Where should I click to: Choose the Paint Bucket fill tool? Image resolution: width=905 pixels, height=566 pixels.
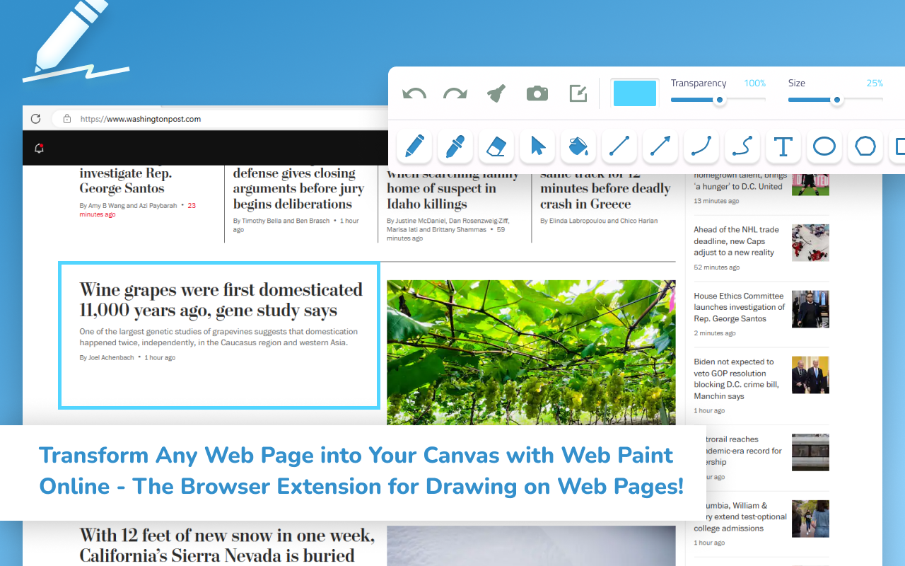(578, 146)
